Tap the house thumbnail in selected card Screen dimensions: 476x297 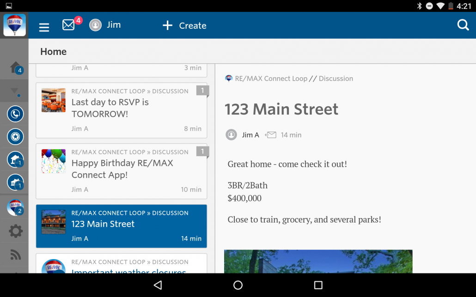54,222
